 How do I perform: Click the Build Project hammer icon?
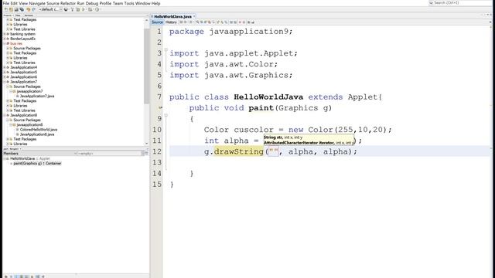point(72,9)
